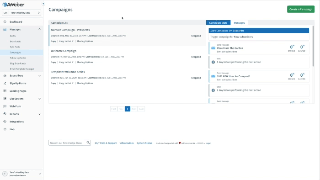Click the Reports icon in the sidebar

[5, 114]
